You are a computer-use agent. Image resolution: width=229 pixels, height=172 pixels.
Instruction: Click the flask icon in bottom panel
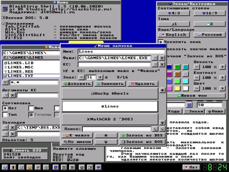46,167
